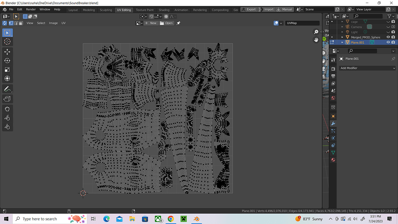Open the Material properties tab
Viewport: 398px width, 224px height.
click(333, 160)
